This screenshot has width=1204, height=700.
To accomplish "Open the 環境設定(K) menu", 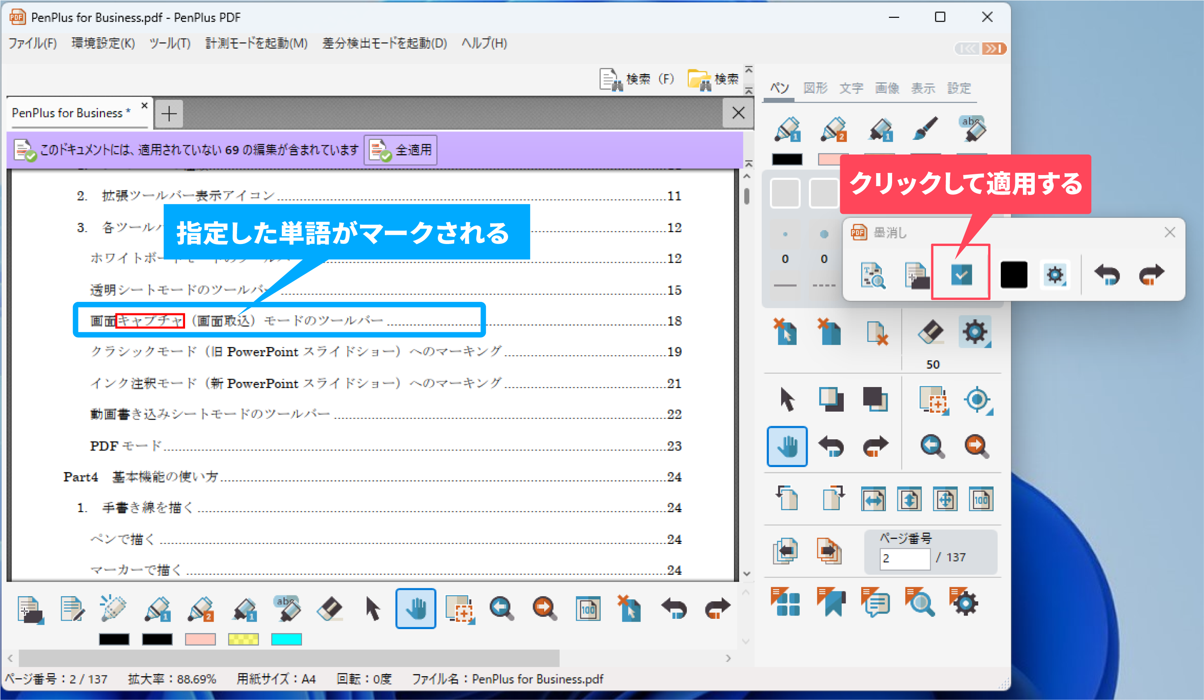I will [x=103, y=44].
